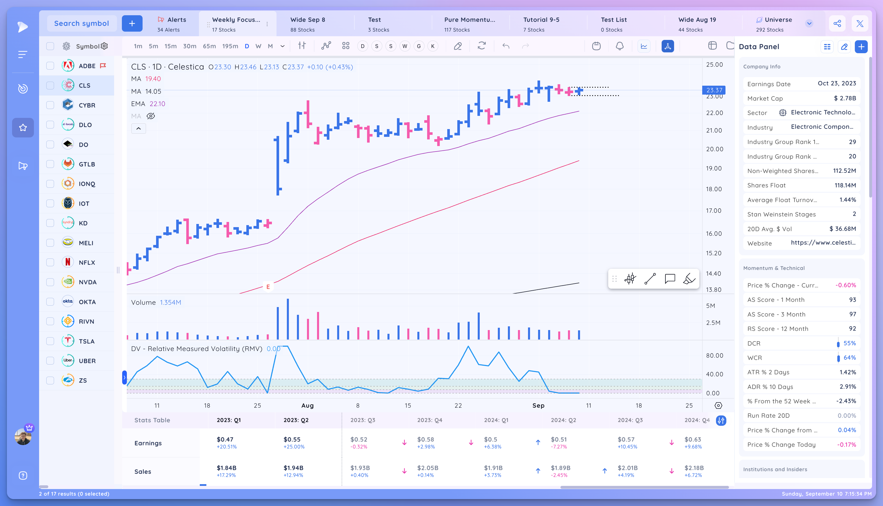Edit the Data Panel with pencil icon

coord(844,47)
